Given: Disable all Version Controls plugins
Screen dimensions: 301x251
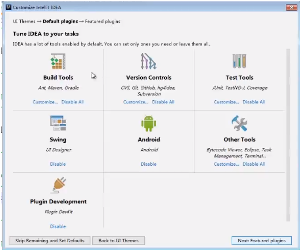Looking at the screenshot, I should (x=163, y=102).
